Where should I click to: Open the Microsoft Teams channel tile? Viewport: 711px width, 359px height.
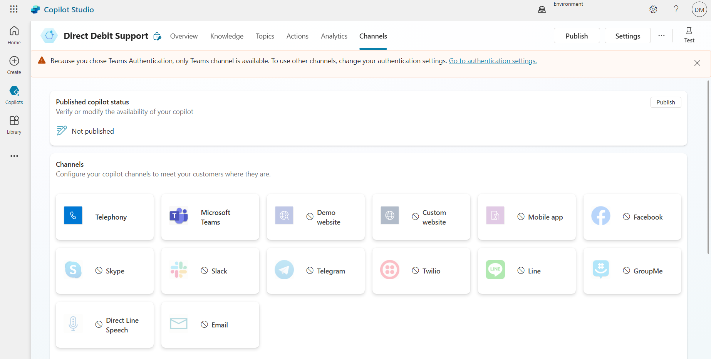coord(210,217)
